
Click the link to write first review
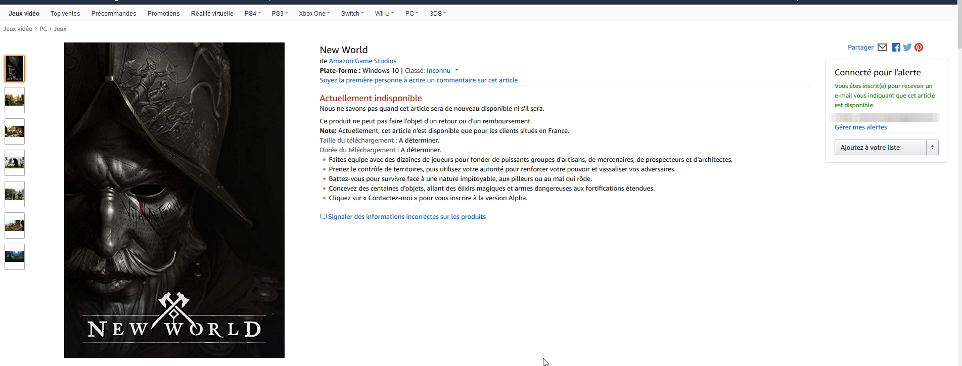tap(419, 80)
